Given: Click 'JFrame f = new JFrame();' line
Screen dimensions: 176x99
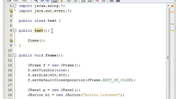Looking at the screenshot, I should click(54, 65).
